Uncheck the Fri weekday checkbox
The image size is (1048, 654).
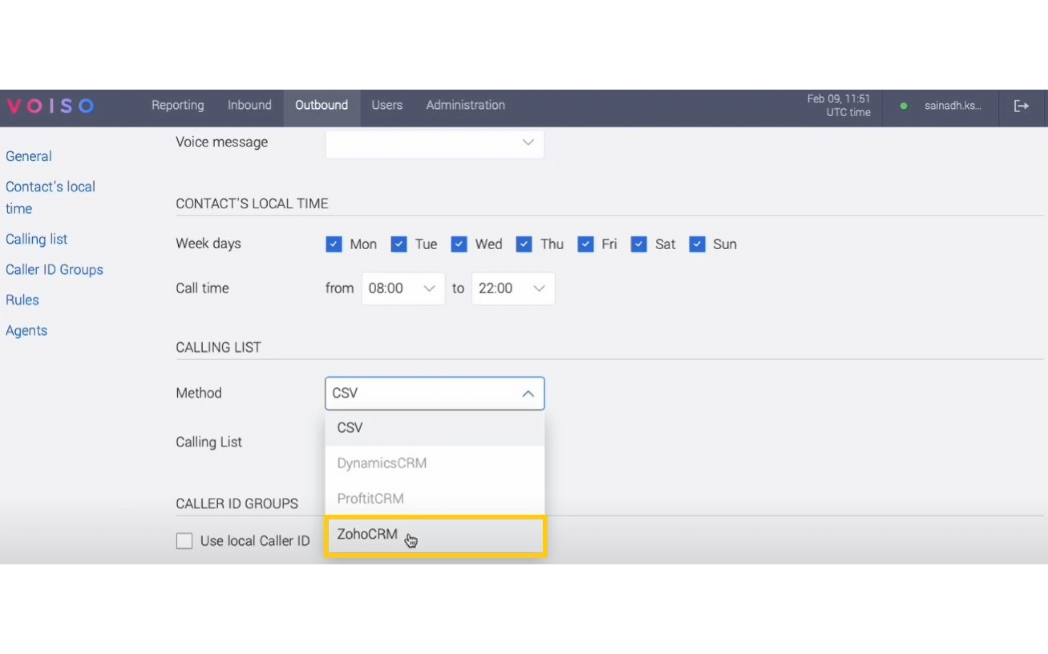point(585,244)
